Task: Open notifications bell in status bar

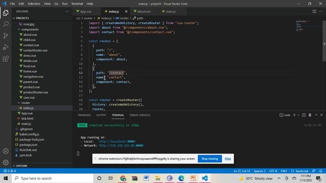Action: tap(320, 171)
